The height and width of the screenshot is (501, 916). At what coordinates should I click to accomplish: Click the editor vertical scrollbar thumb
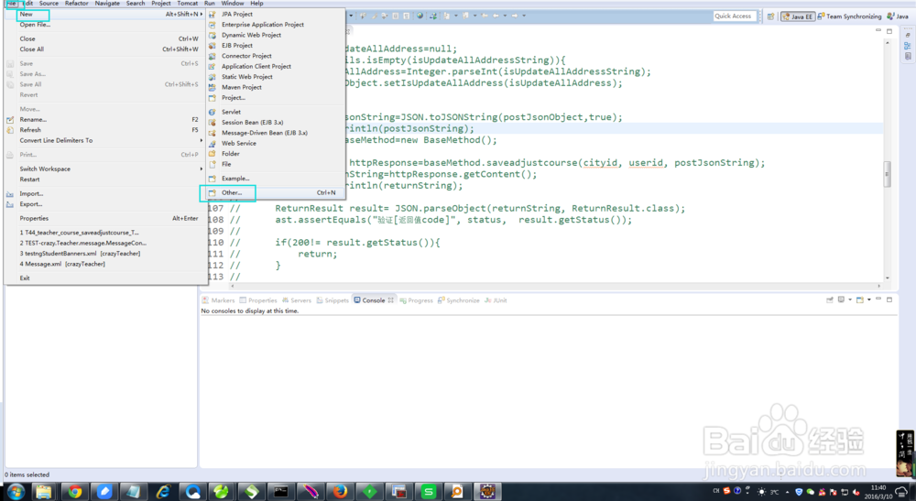888,174
